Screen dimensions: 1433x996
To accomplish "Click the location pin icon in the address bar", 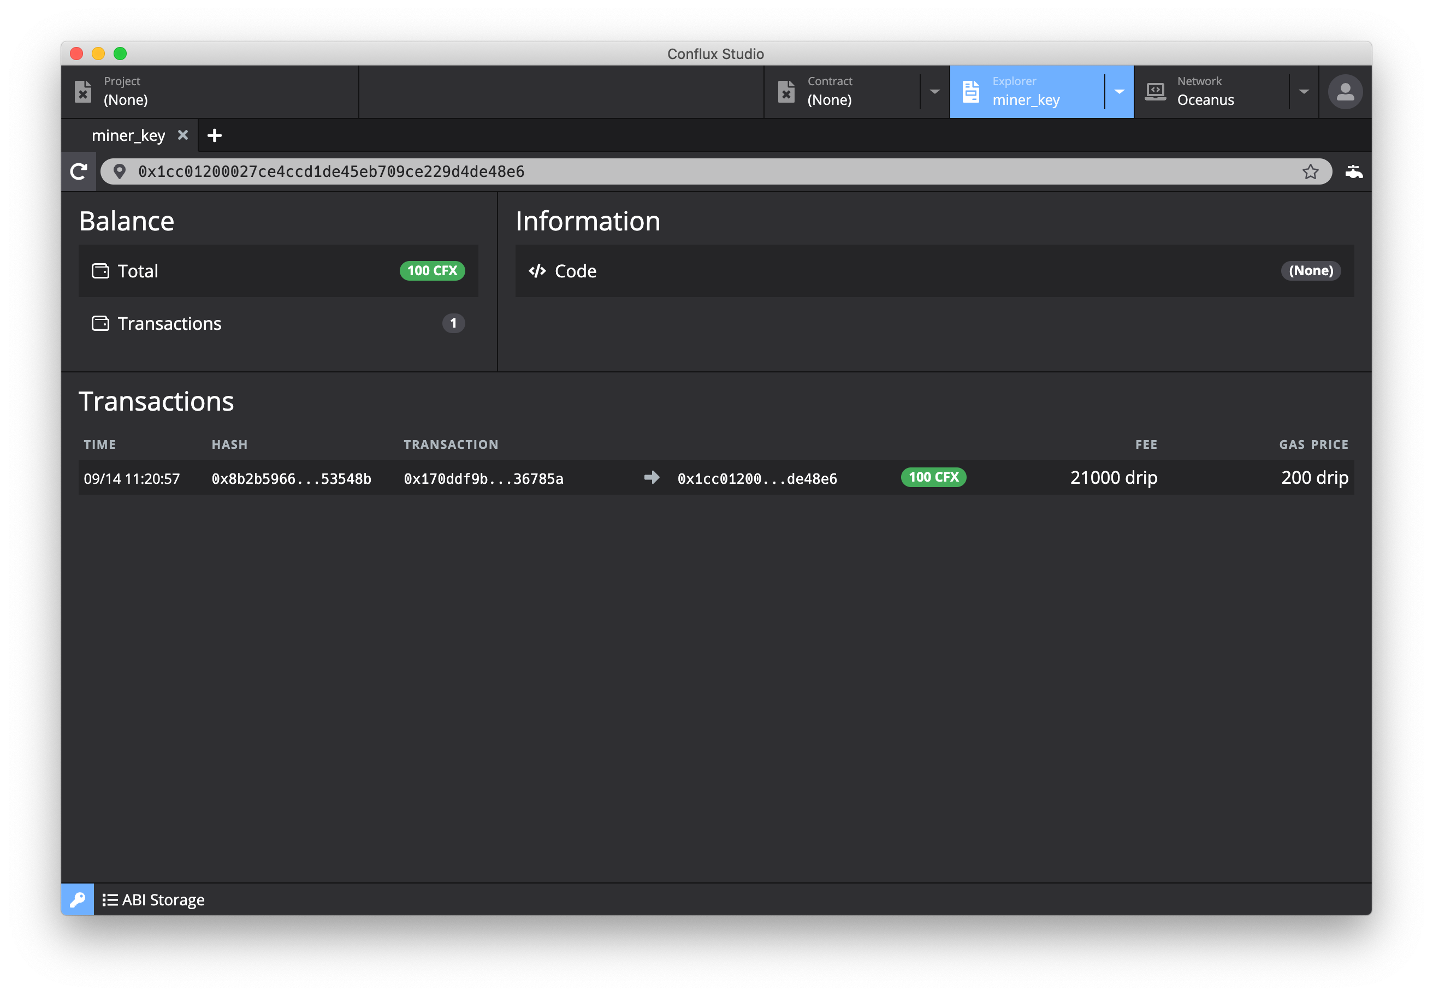I will pyautogui.click(x=120, y=171).
